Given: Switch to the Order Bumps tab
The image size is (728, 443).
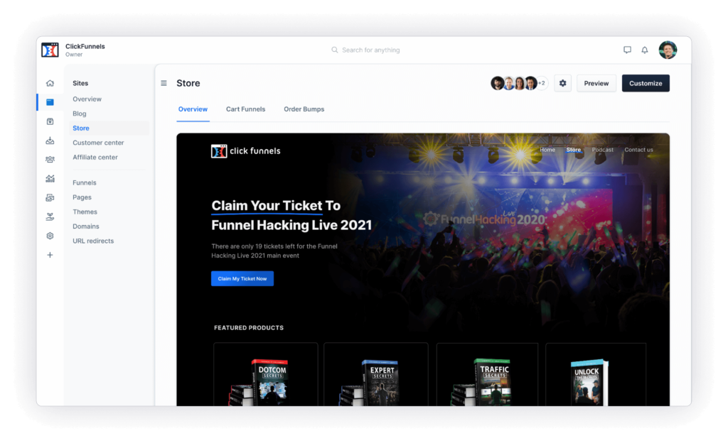Looking at the screenshot, I should (x=304, y=109).
